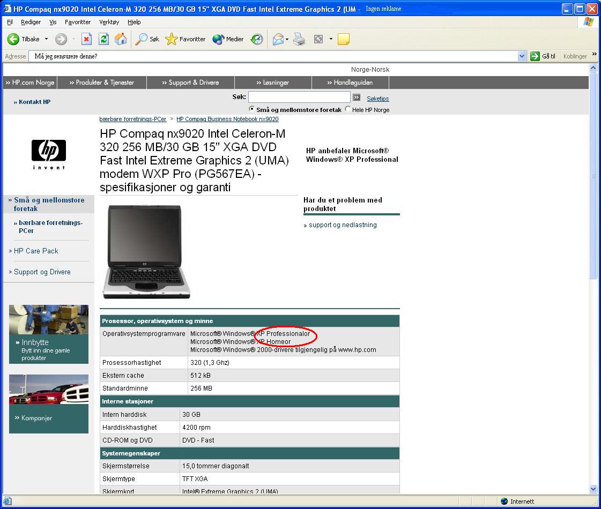Open Favoritter star toolbar button

[x=186, y=39]
